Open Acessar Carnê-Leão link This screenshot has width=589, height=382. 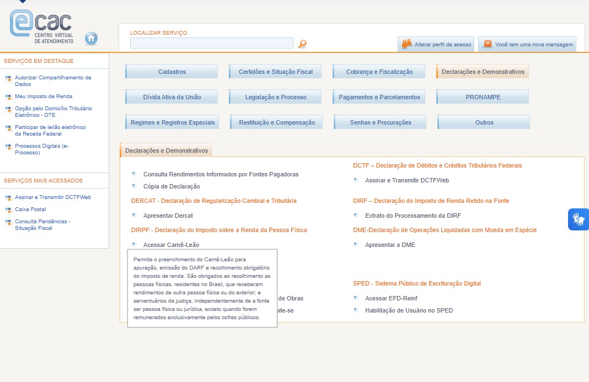tap(171, 245)
